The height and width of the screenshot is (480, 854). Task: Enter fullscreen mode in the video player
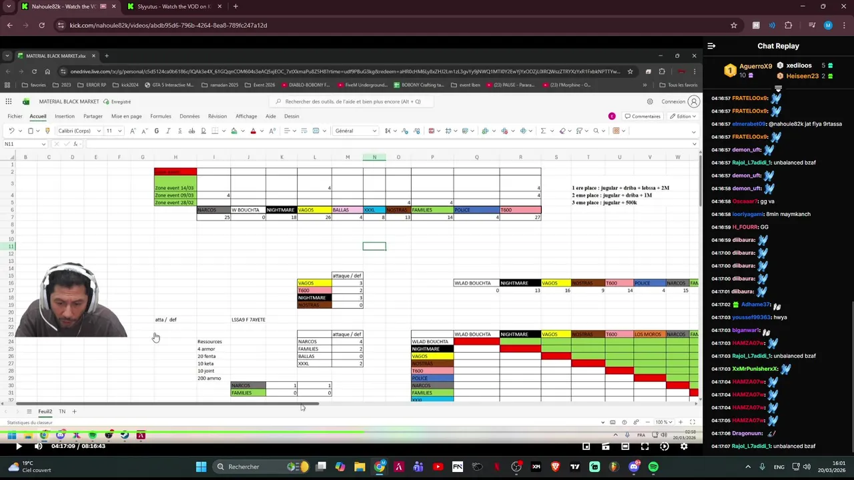coord(645,446)
